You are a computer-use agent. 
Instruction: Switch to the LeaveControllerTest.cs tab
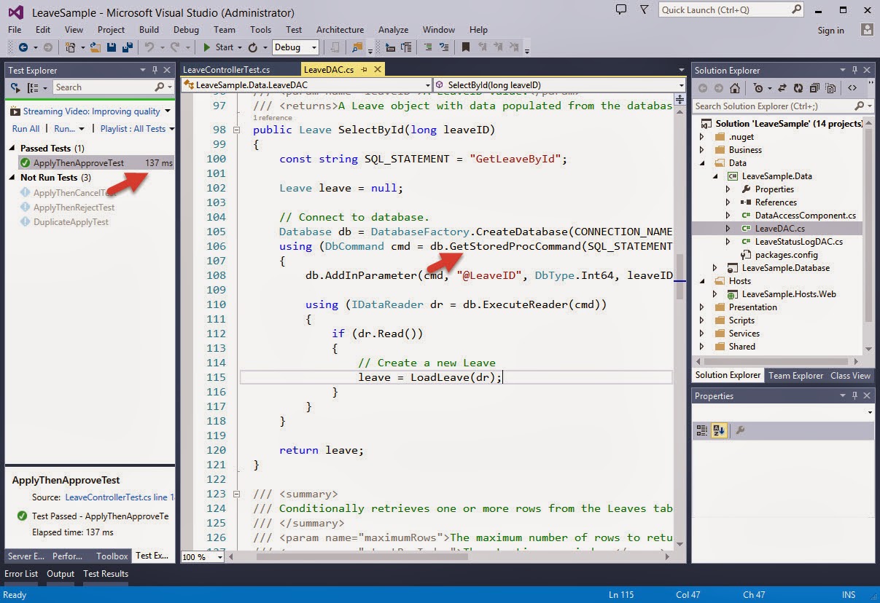pyautogui.click(x=226, y=70)
